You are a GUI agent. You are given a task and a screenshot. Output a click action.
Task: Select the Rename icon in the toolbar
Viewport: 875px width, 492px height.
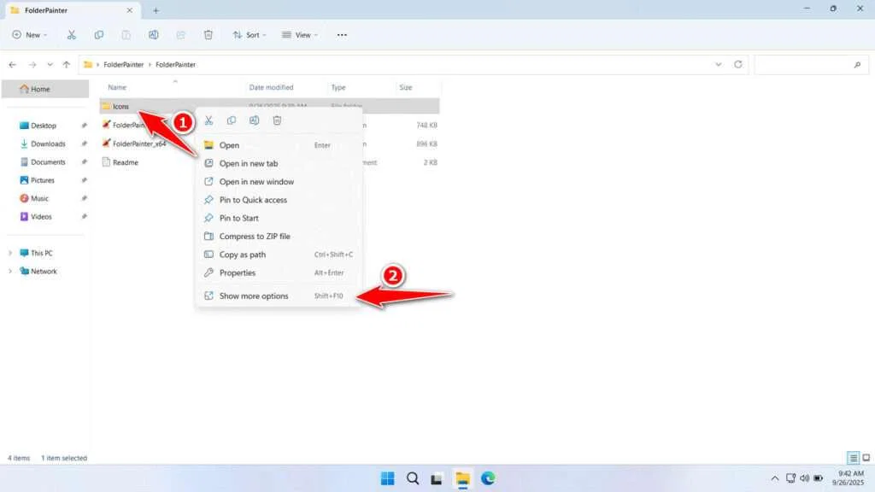tap(154, 34)
